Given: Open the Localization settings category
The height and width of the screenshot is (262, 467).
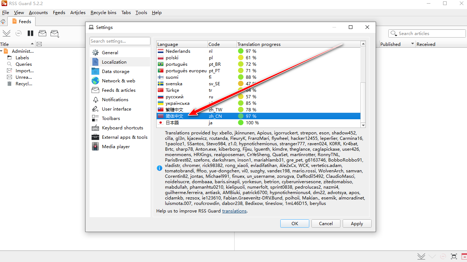Looking at the screenshot, I should coord(120,62).
